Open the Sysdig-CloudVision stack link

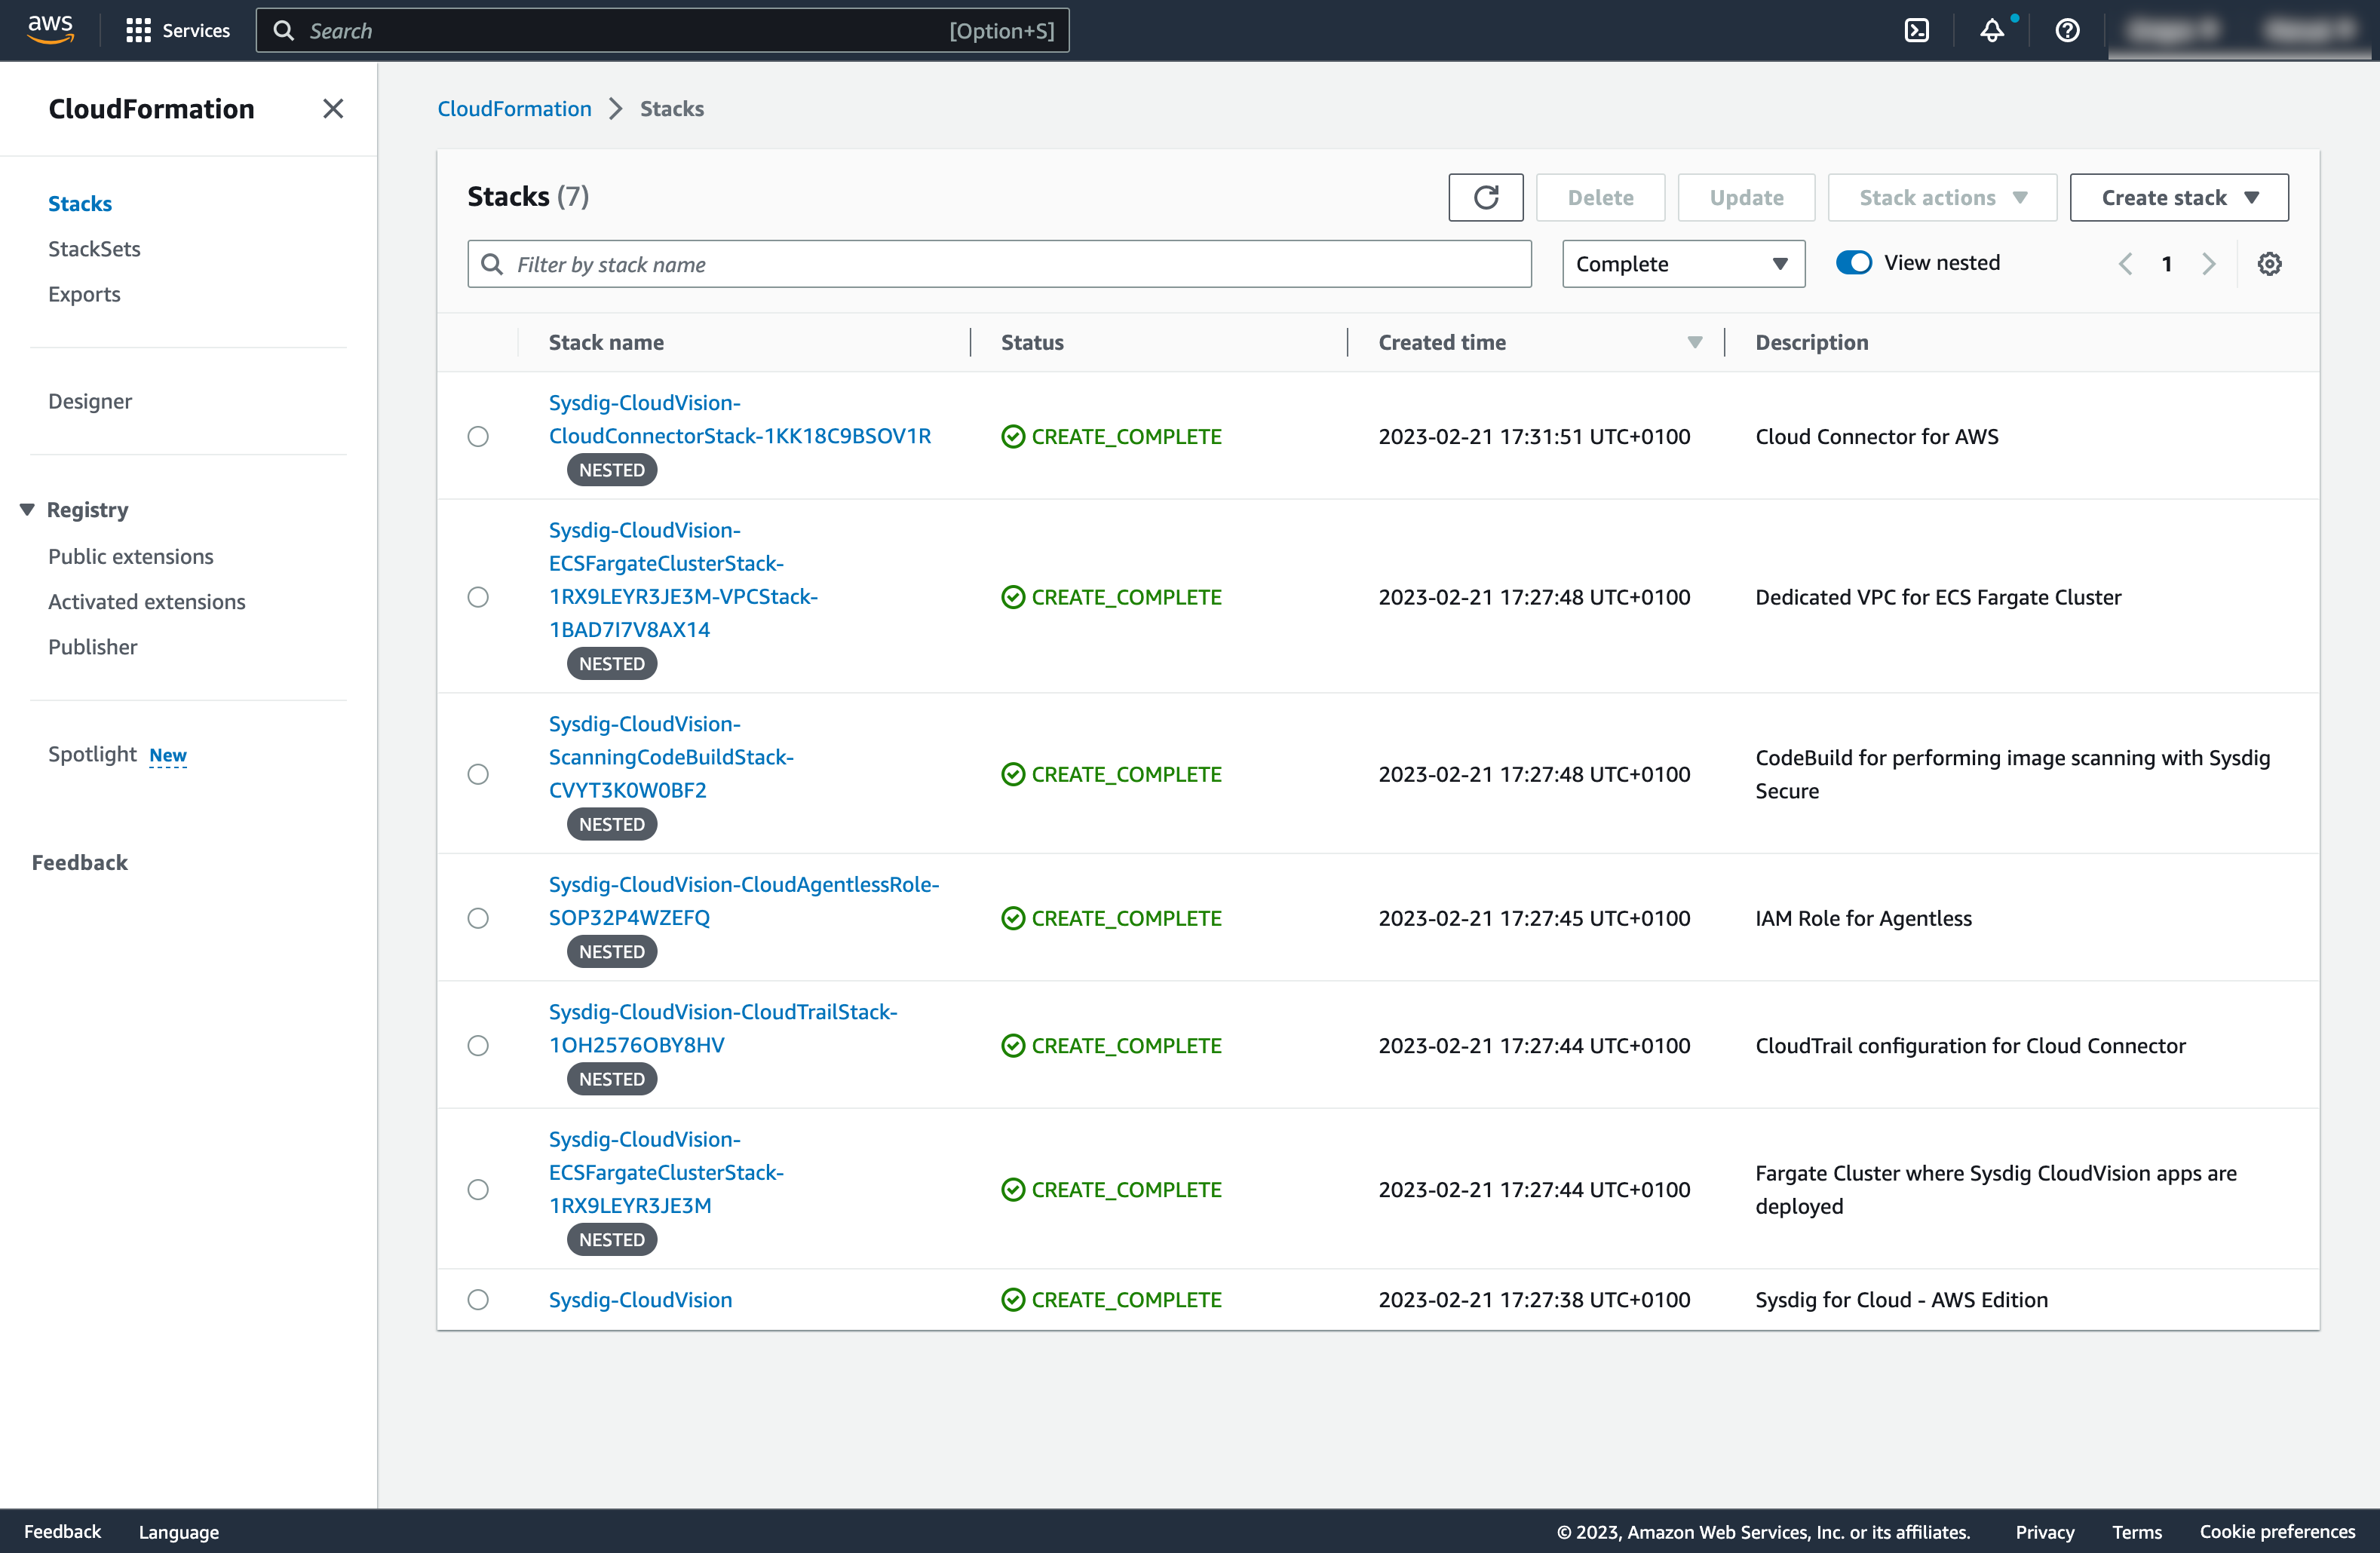[x=640, y=1299]
